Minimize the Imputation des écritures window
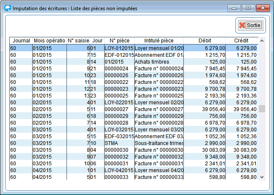274x195 pixels. pyautogui.click(x=235, y=8)
